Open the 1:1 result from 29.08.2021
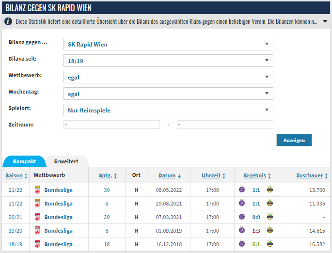 (x=256, y=204)
